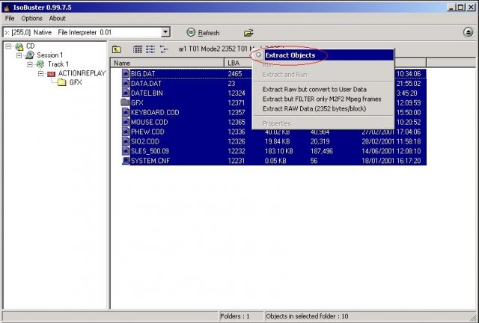Select the PHEW.COD file
Screen dimensions: 479x323
tap(147, 132)
